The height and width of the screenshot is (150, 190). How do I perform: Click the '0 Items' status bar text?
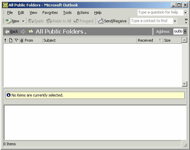pyautogui.click(x=9, y=144)
